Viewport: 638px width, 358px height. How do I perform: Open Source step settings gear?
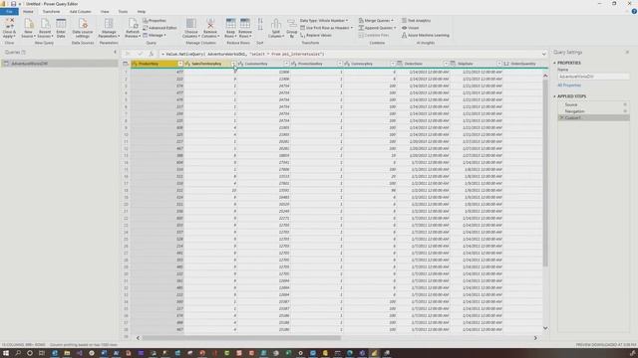coord(625,104)
